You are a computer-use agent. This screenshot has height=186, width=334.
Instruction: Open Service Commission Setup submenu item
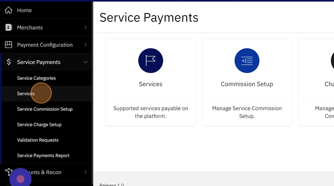[x=45, y=109]
